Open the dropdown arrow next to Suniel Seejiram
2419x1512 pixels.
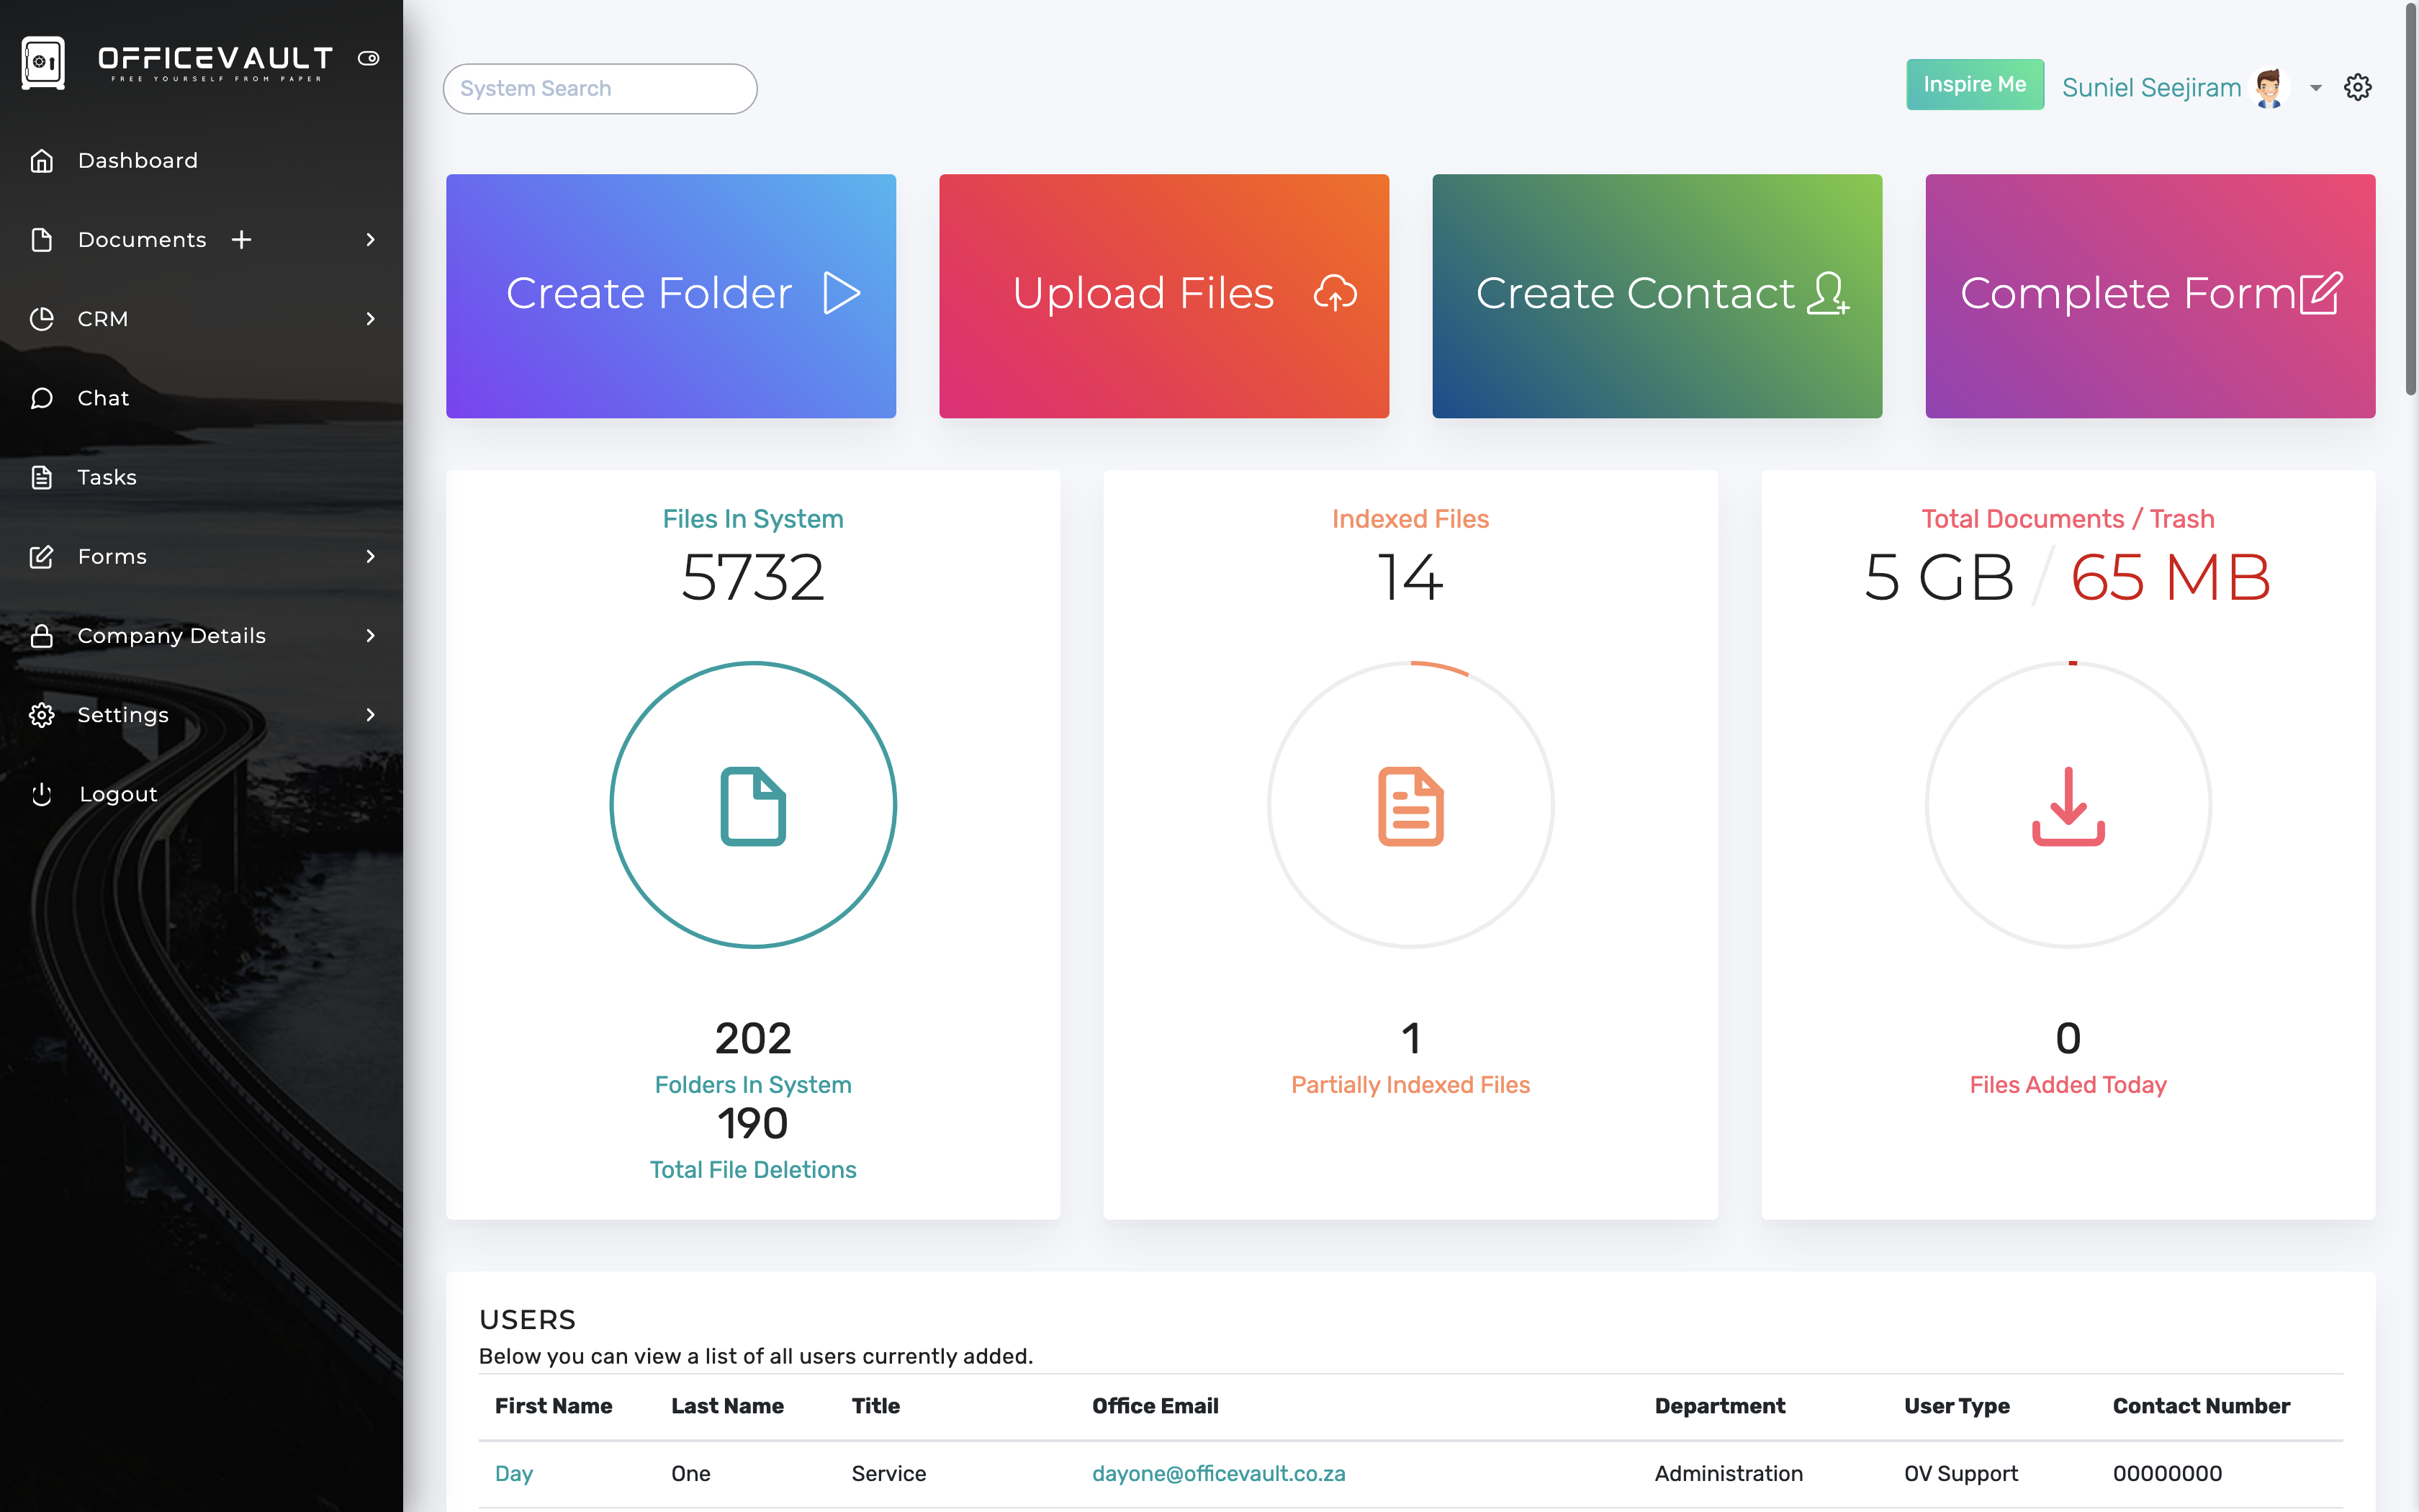point(2314,89)
